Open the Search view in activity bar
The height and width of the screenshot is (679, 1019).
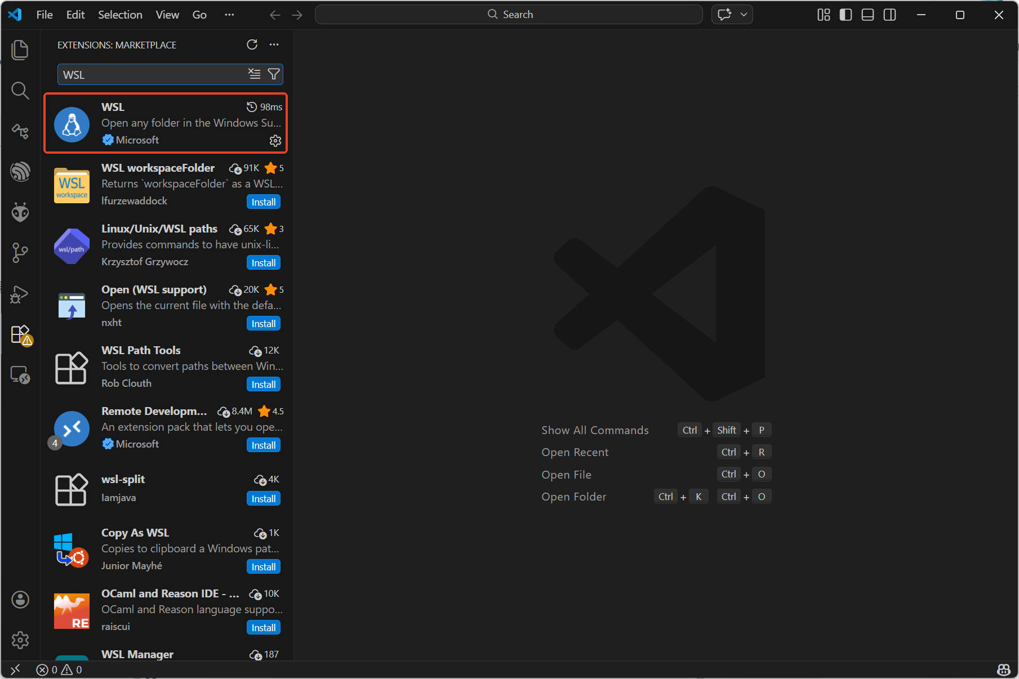coord(20,90)
